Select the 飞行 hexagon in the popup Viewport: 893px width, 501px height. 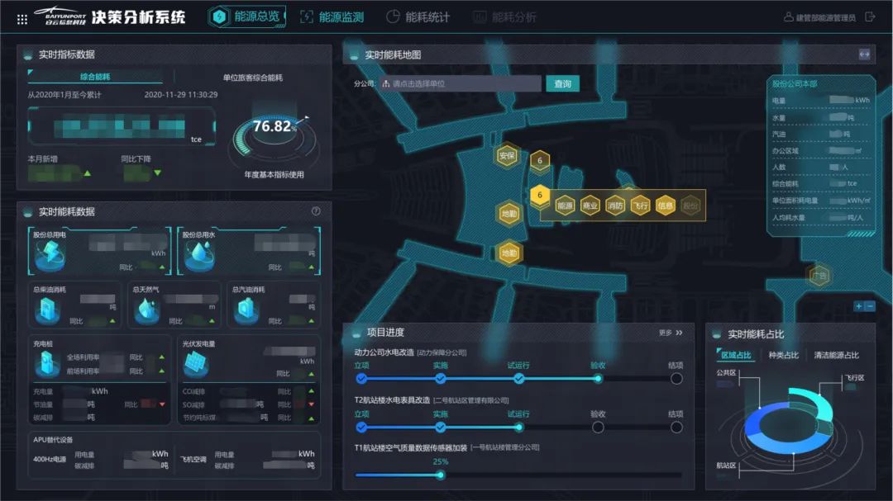[x=640, y=206]
